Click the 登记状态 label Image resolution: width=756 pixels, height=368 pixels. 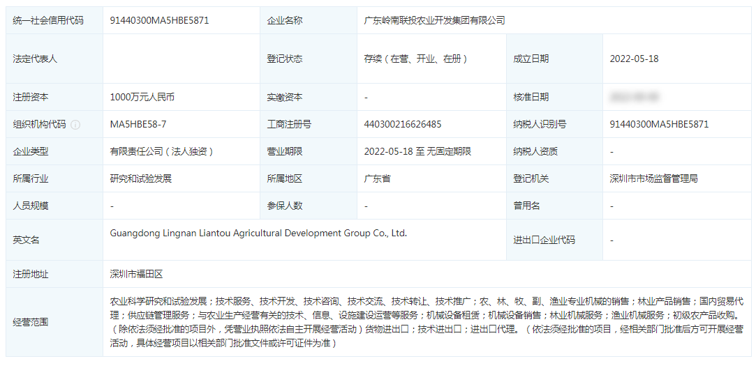(x=285, y=59)
